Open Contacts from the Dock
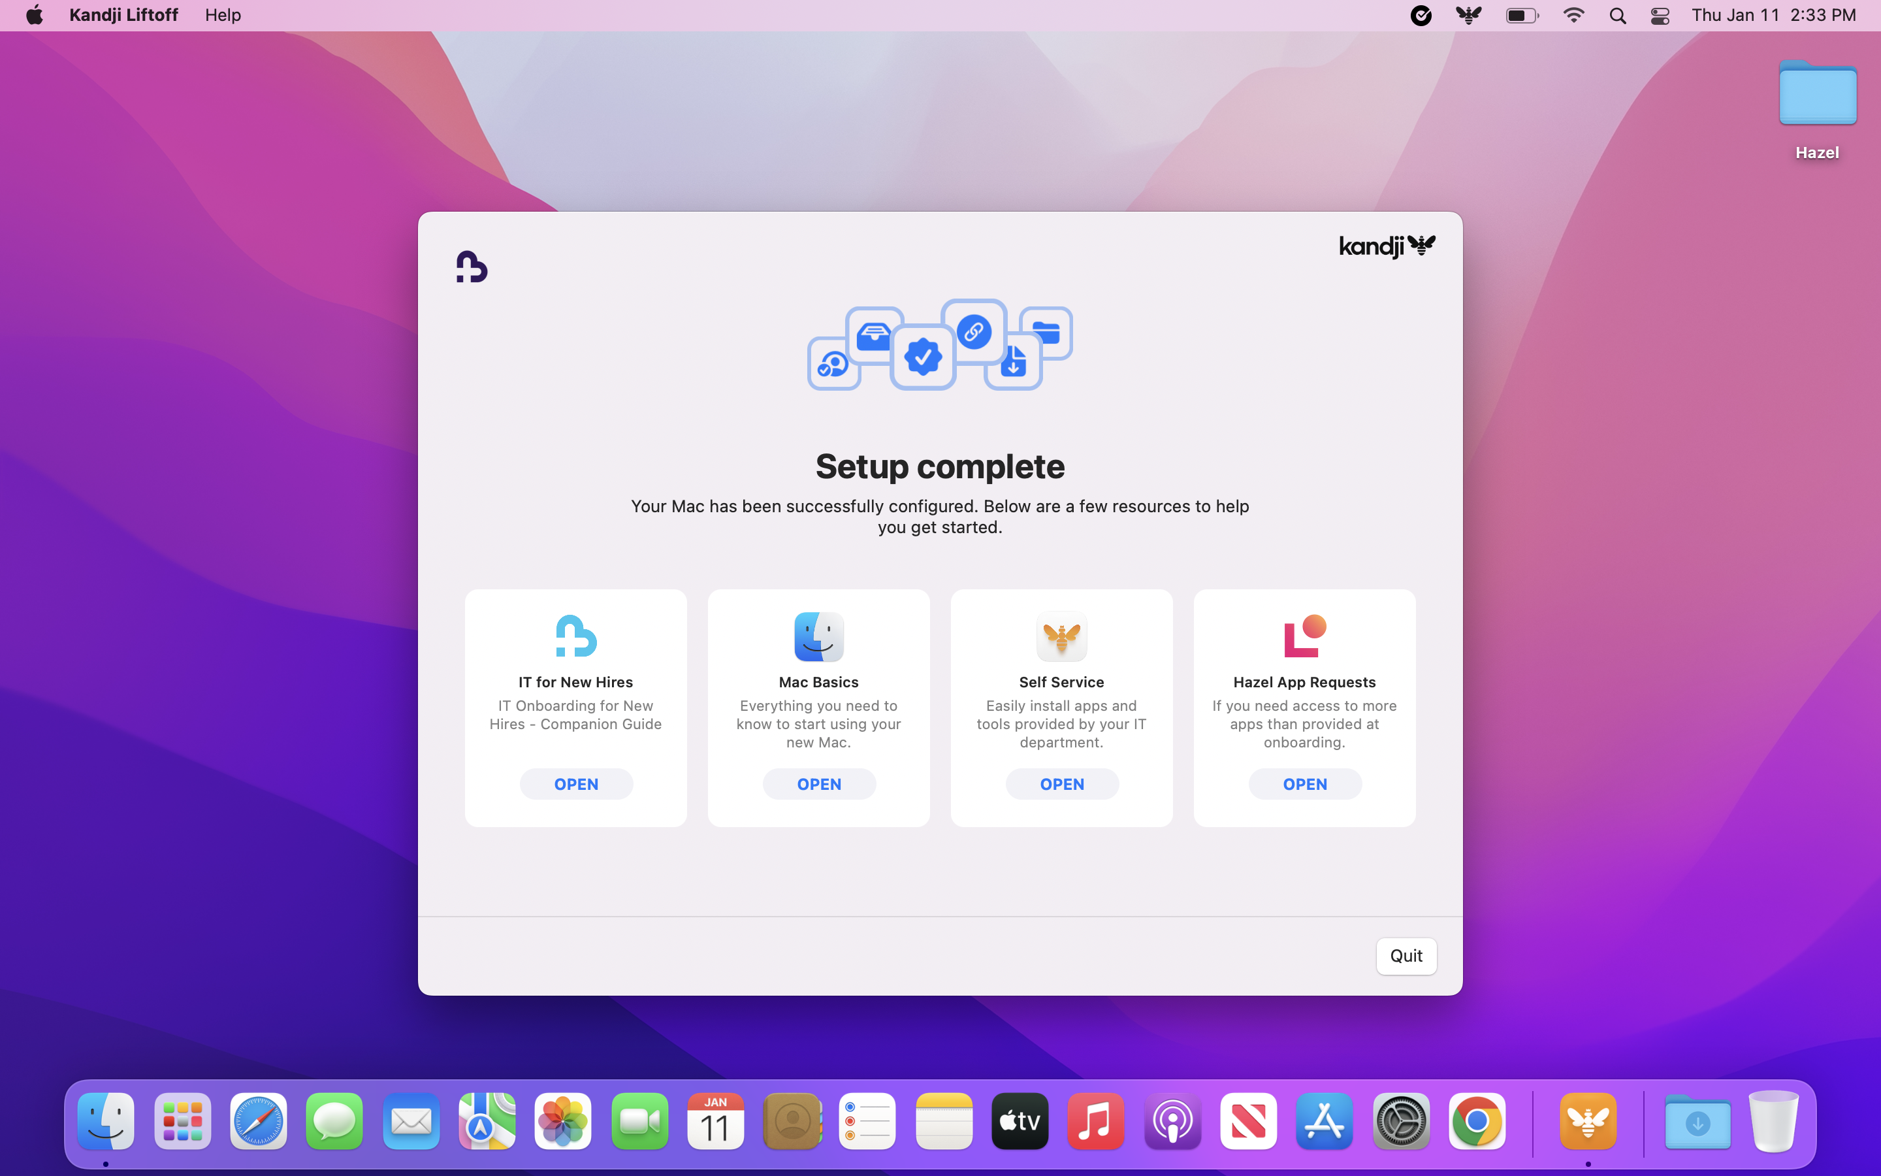The height and width of the screenshot is (1176, 1881). (792, 1122)
